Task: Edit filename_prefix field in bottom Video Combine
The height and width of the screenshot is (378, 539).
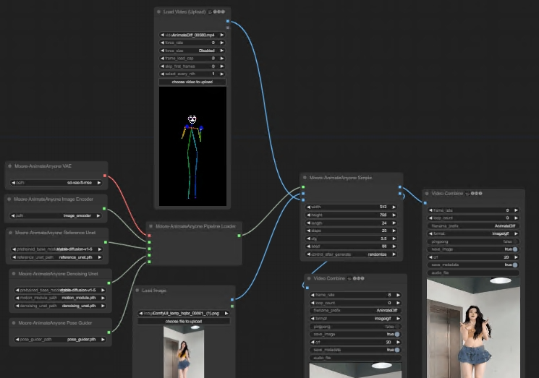Action: [x=355, y=310]
